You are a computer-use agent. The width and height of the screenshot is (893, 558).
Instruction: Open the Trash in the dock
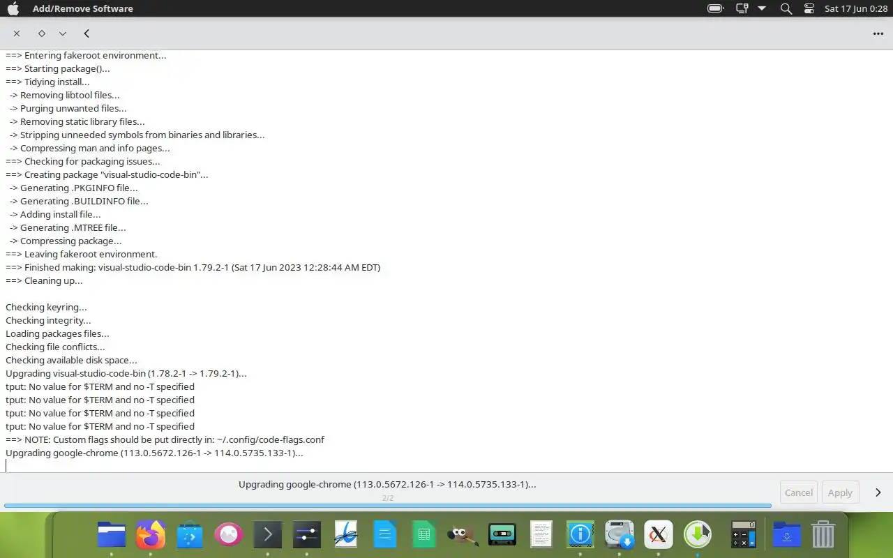pos(823,535)
